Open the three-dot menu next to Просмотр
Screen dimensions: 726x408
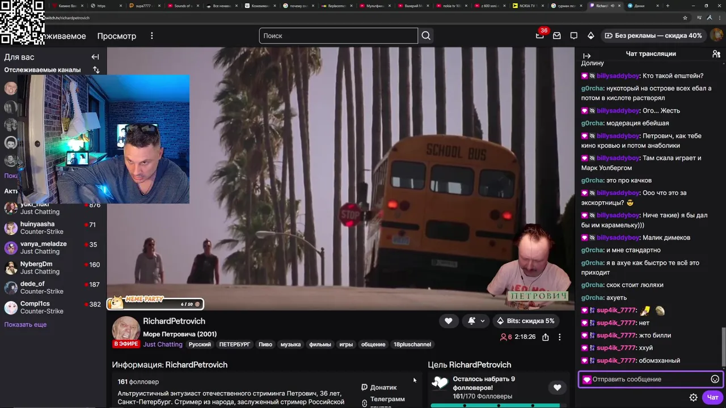[x=151, y=36]
